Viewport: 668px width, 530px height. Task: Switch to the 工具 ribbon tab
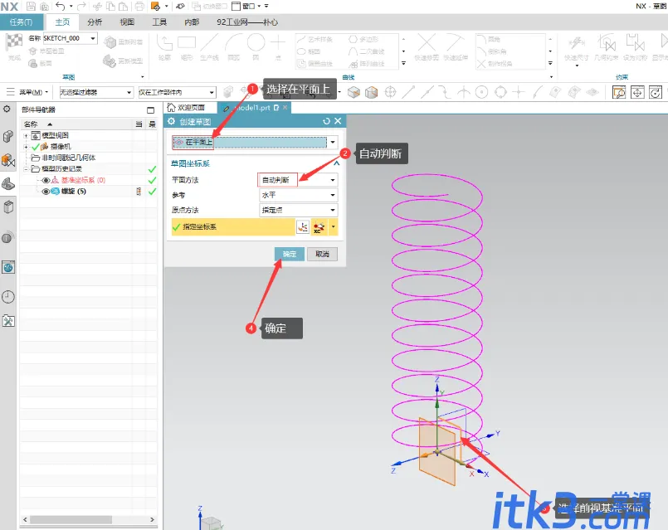click(159, 22)
